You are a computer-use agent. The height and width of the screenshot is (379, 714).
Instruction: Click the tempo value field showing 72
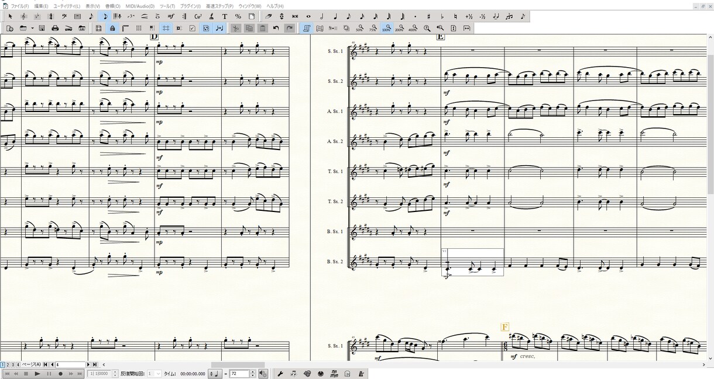click(239, 374)
